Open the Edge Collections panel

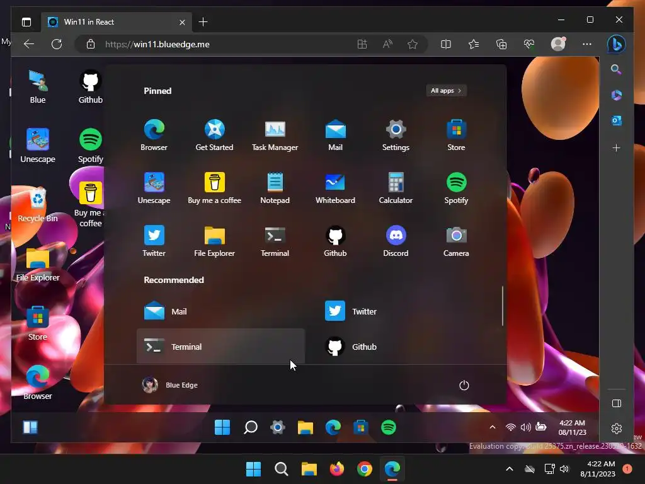tap(501, 44)
